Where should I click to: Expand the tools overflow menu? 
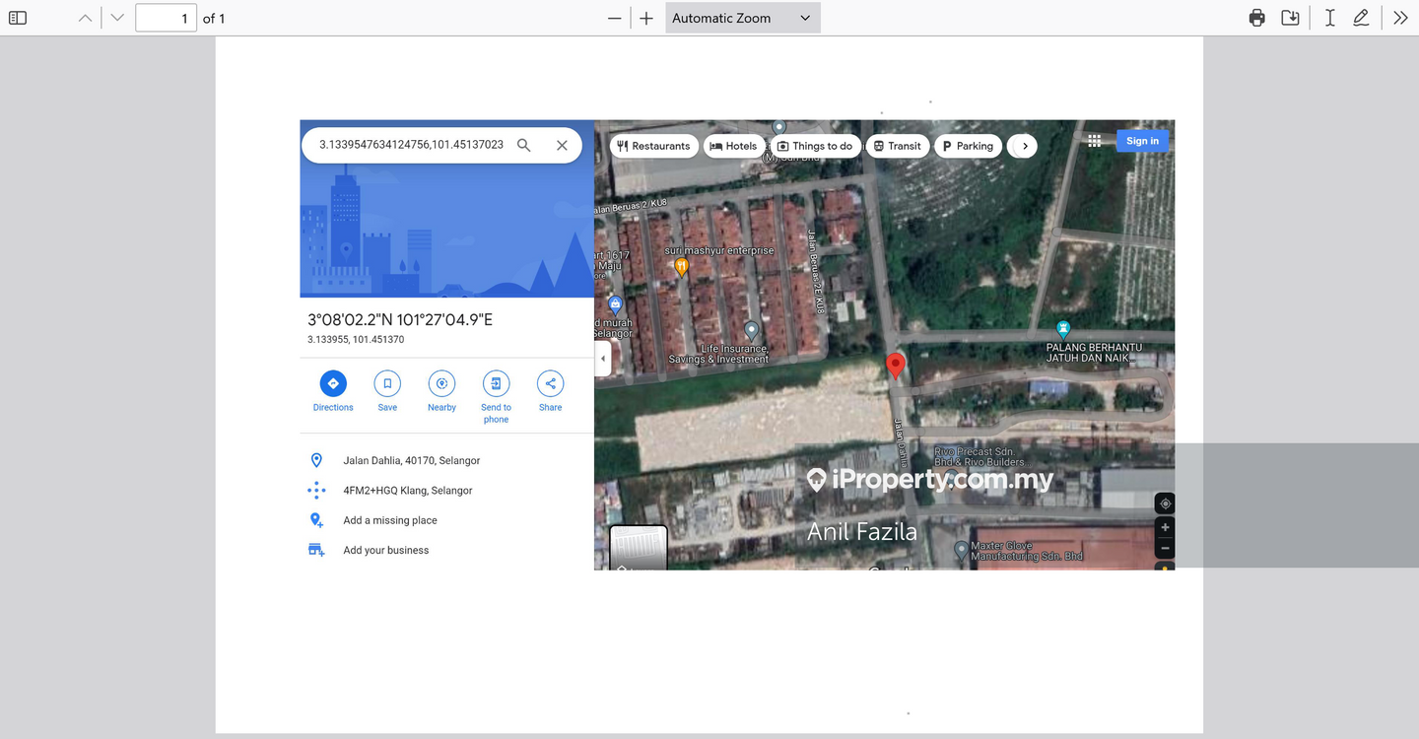1400,18
